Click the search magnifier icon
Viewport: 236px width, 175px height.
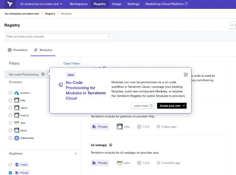[x=109, y=37]
